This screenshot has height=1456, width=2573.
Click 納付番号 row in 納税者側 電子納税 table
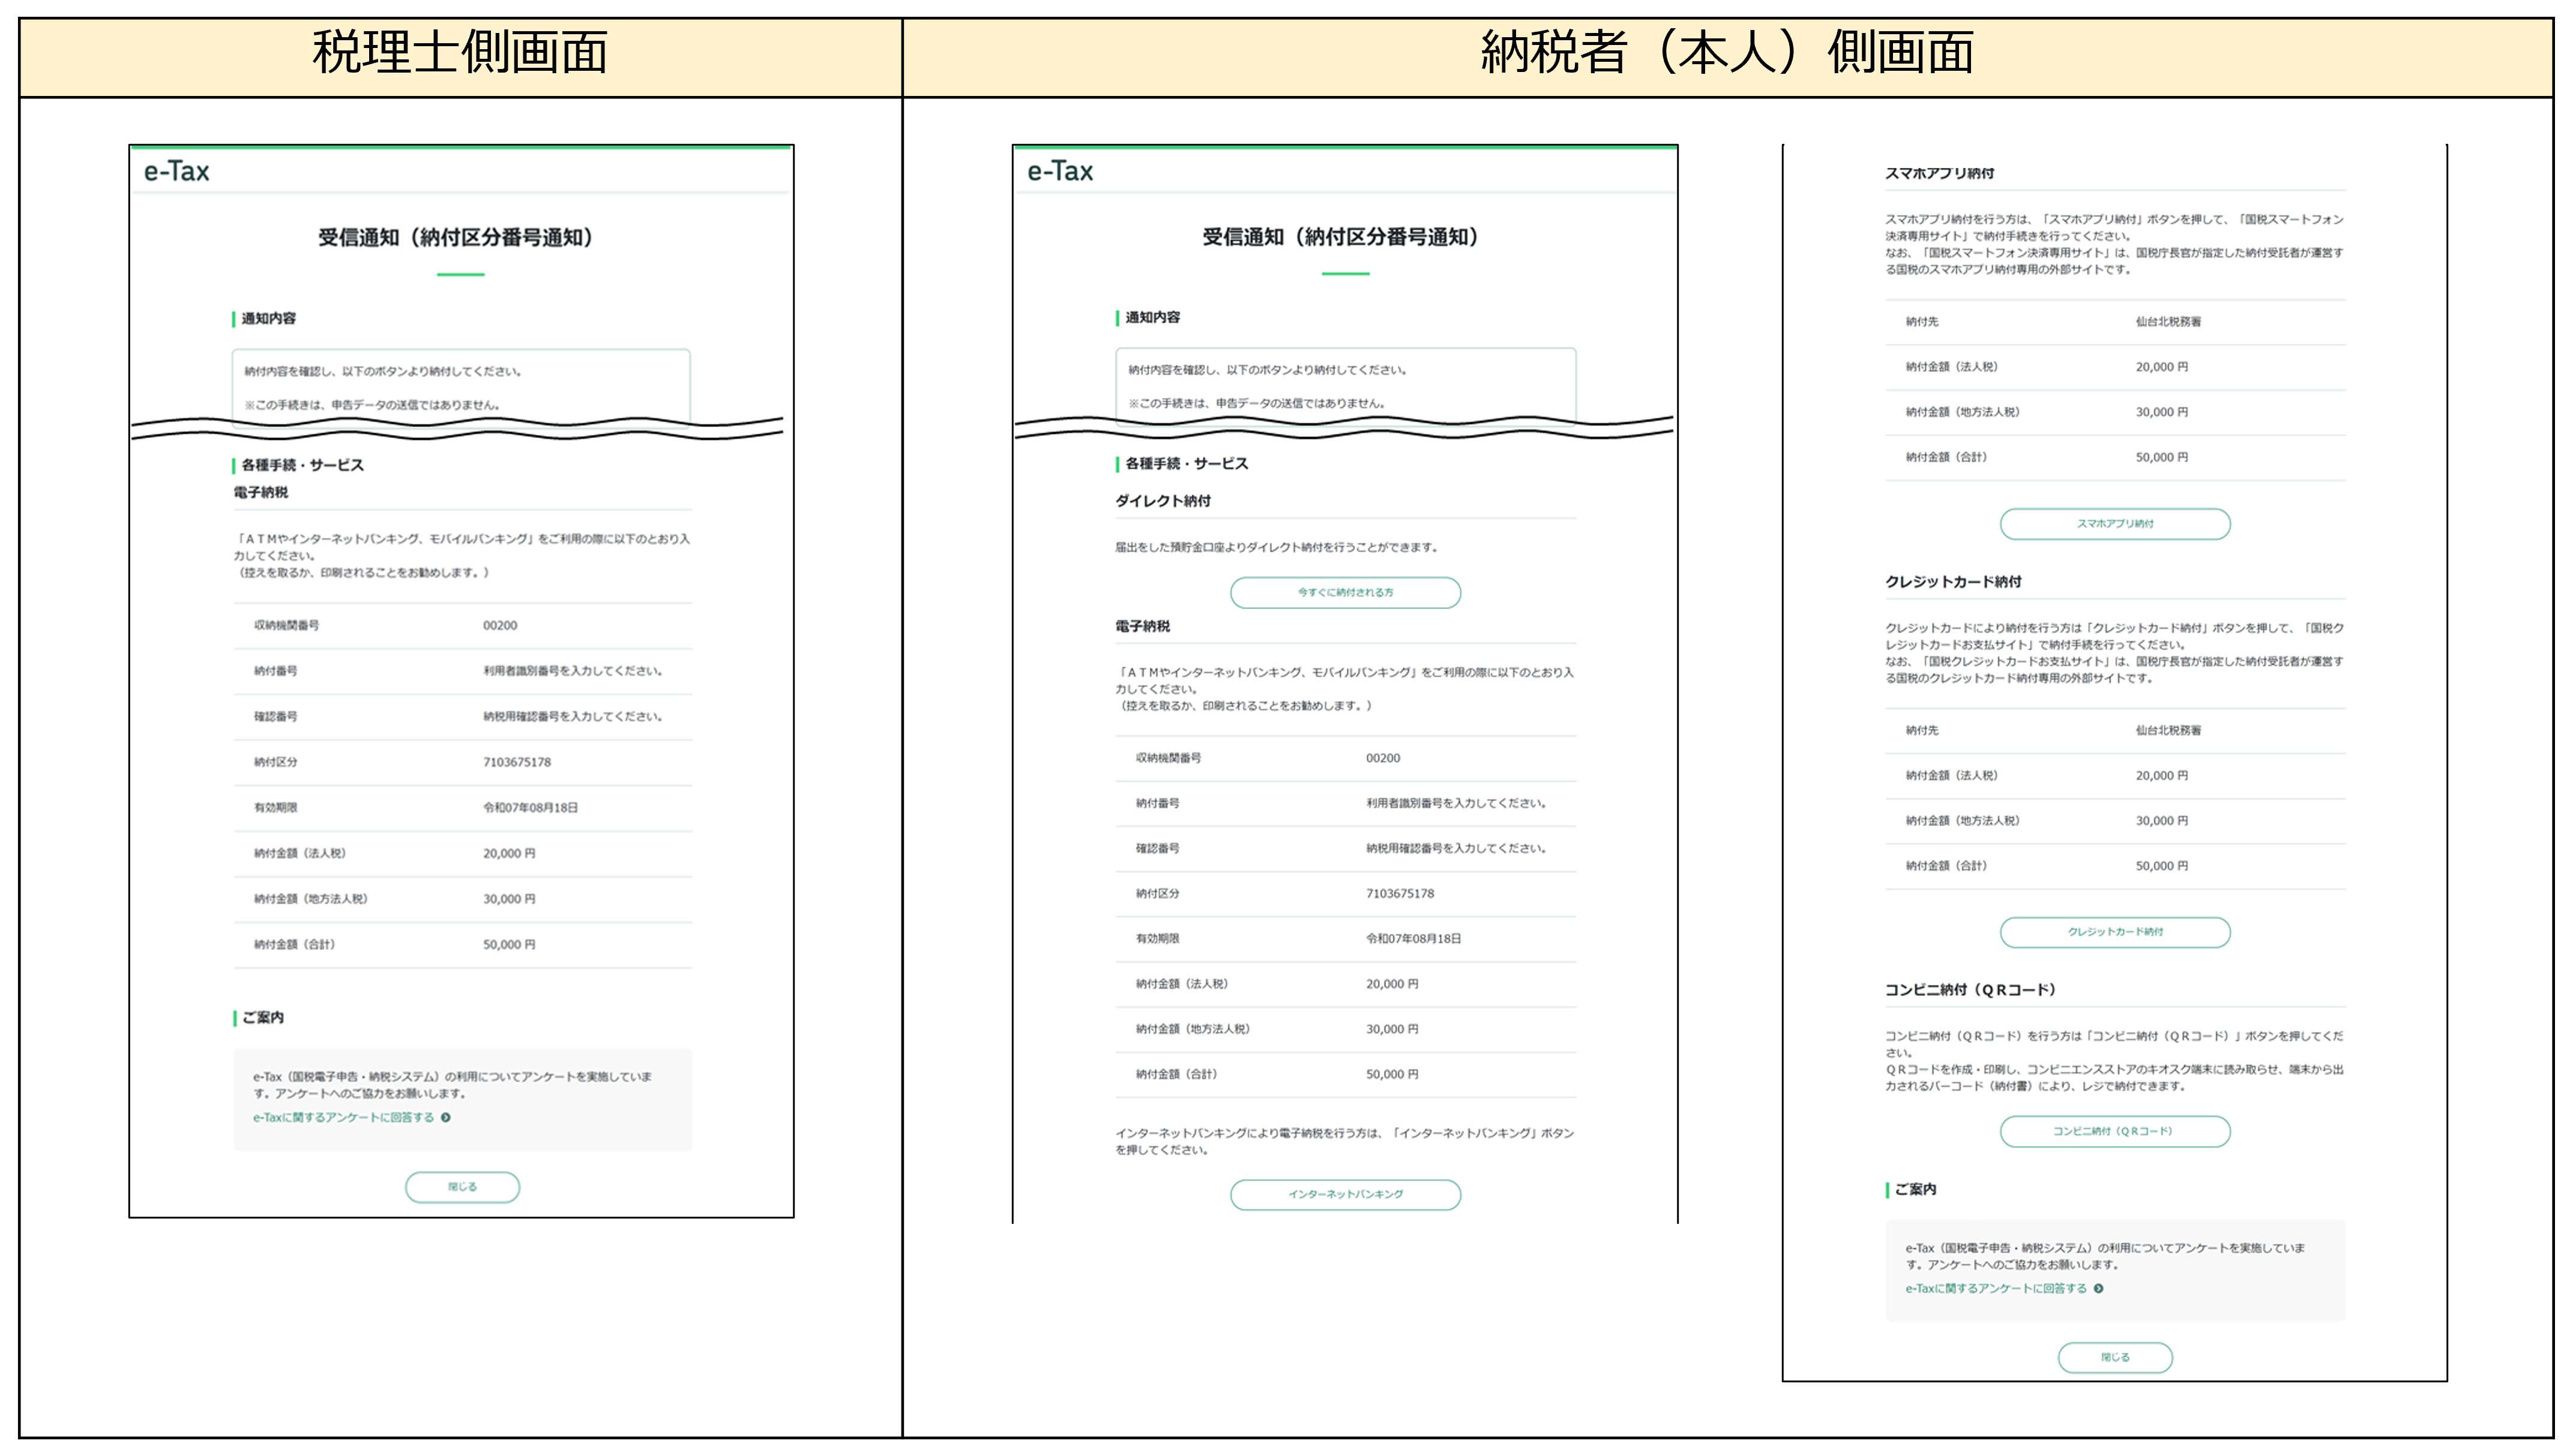1346,804
